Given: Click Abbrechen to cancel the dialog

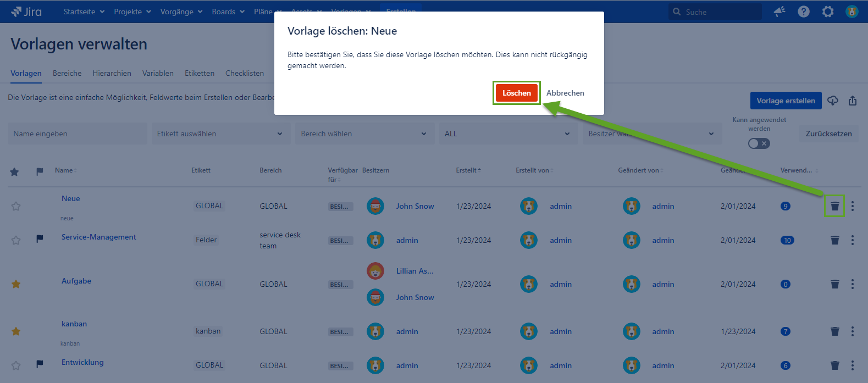Looking at the screenshot, I should point(565,93).
